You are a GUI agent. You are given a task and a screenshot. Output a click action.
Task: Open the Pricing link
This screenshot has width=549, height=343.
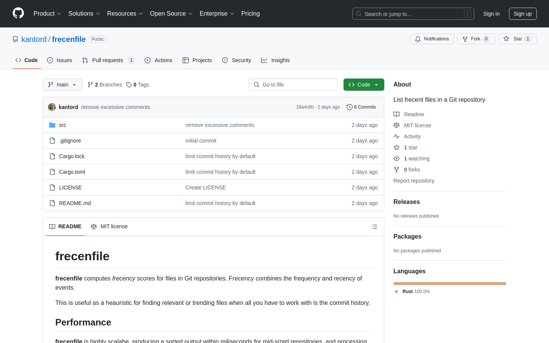pyautogui.click(x=250, y=13)
